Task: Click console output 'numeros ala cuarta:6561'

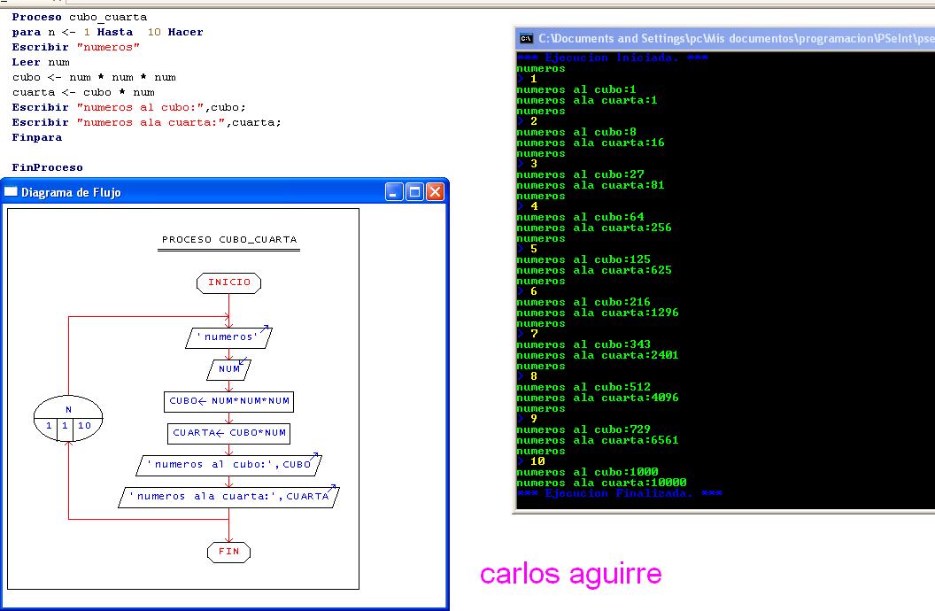Action: (x=598, y=440)
